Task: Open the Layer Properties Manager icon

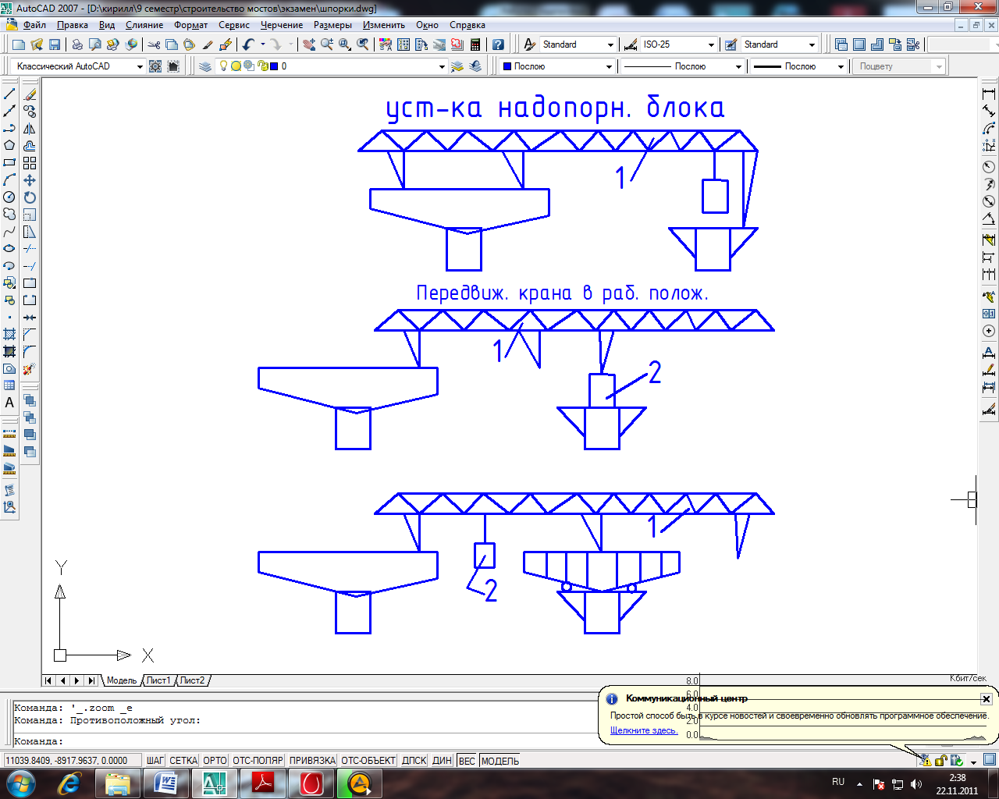Action: (x=205, y=66)
